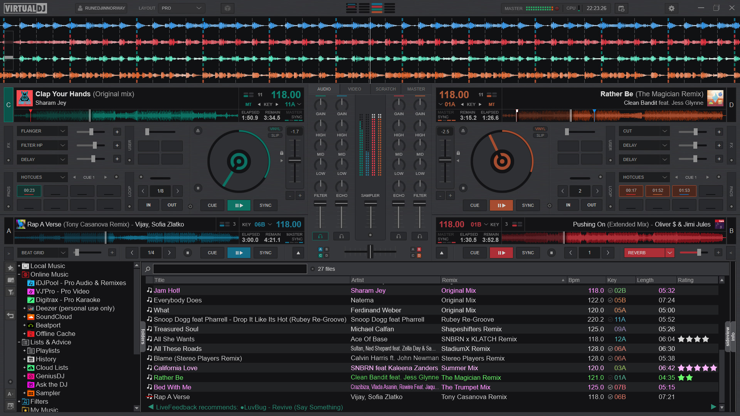Screen dimensions: 740x416
Task: Open the SCRATCH tab in the mixer
Action: (x=385, y=89)
